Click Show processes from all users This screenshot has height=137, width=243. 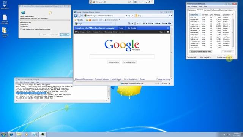[x=201, y=52]
